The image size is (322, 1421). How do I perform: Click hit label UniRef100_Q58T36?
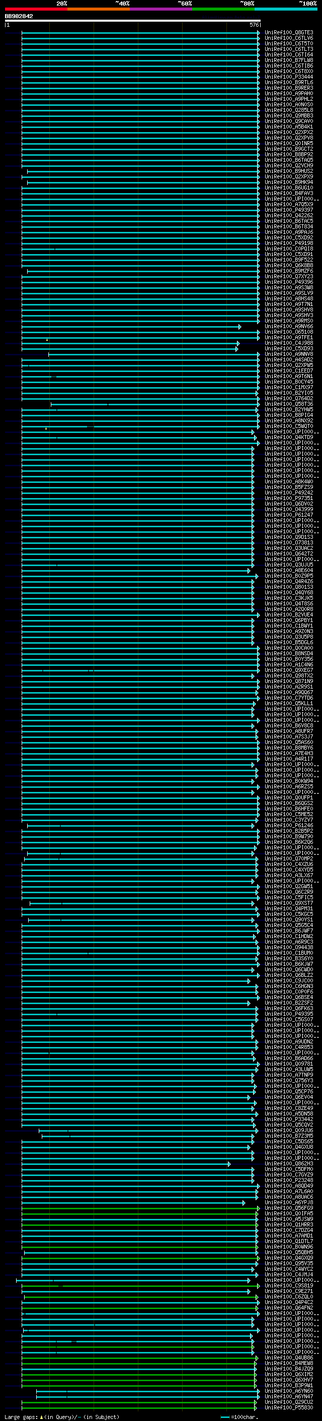pos(288,404)
